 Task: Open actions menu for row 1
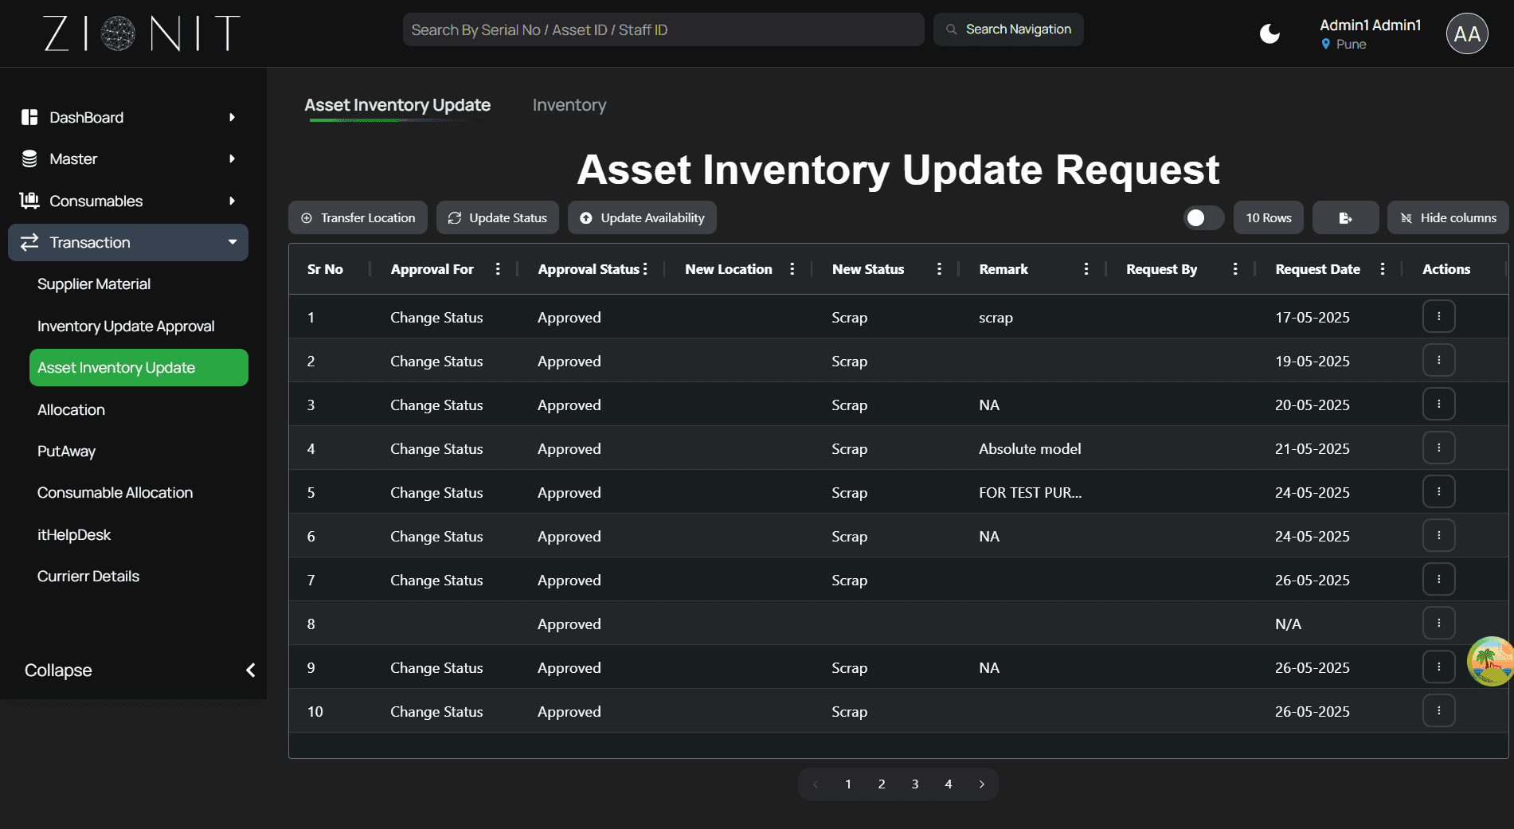point(1438,317)
